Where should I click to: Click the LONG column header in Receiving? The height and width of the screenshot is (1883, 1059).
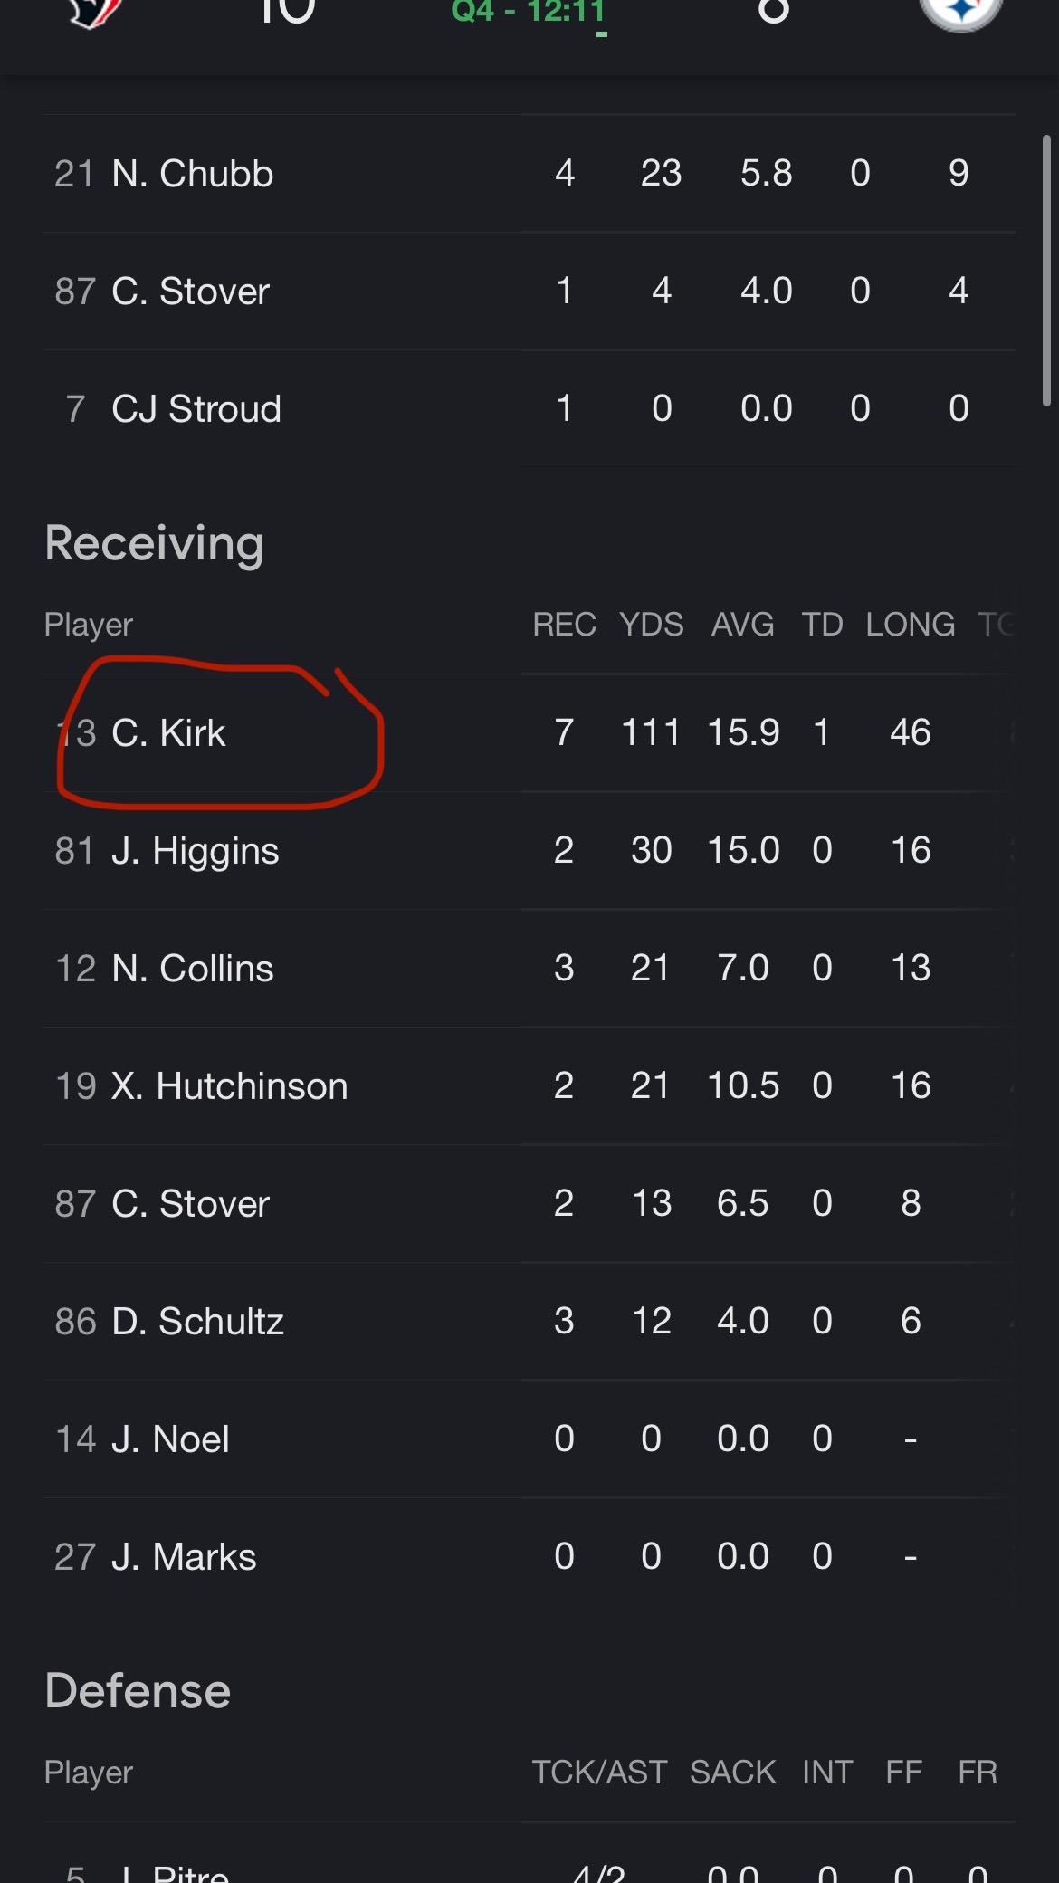pyautogui.click(x=911, y=625)
